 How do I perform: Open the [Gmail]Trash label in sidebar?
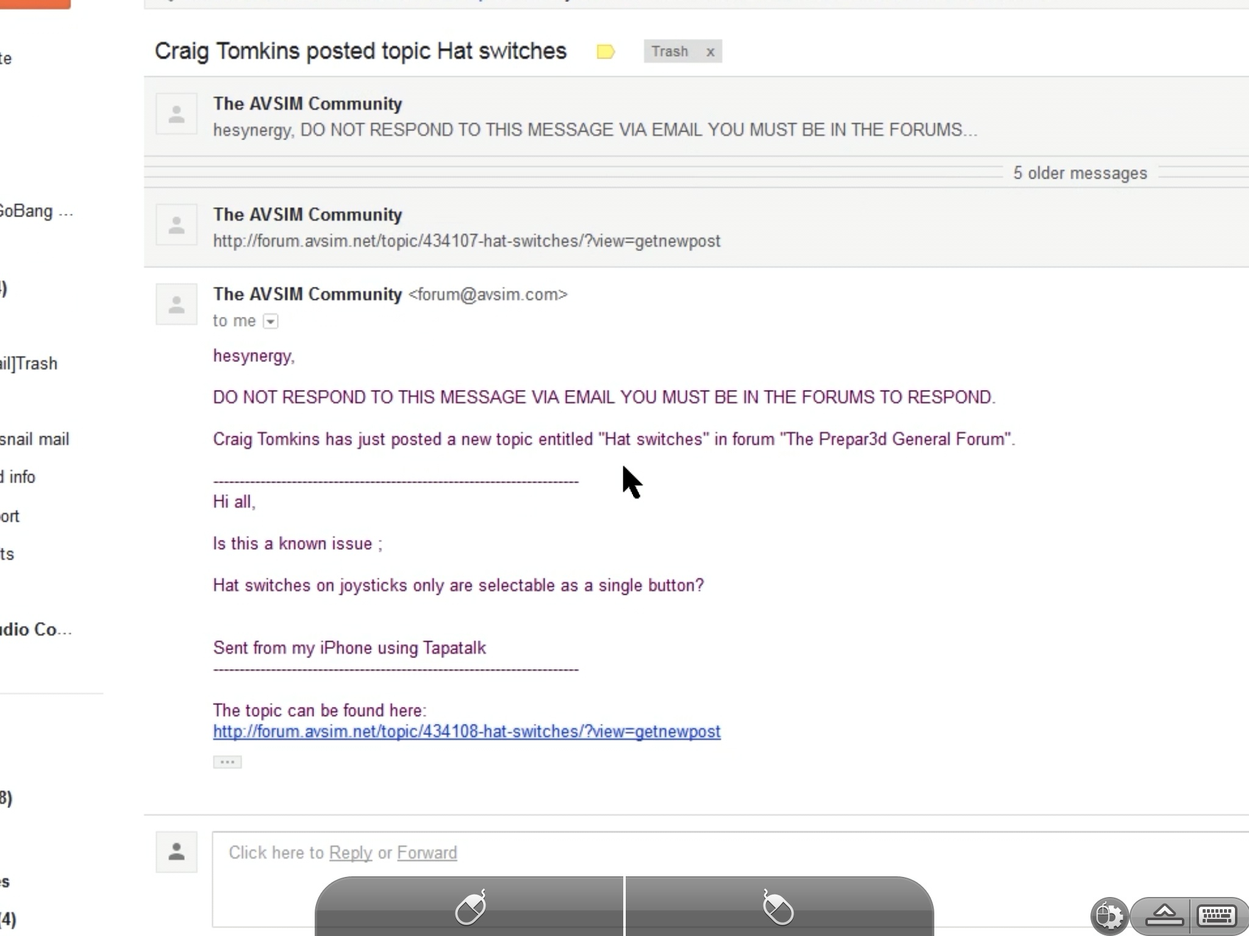[29, 364]
